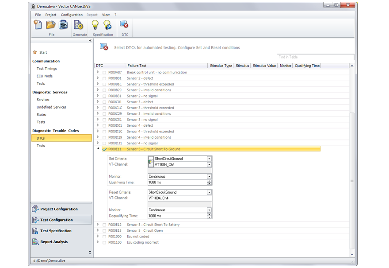Open the Set Criteria Monitor Continuous dropdown

click(x=210, y=176)
